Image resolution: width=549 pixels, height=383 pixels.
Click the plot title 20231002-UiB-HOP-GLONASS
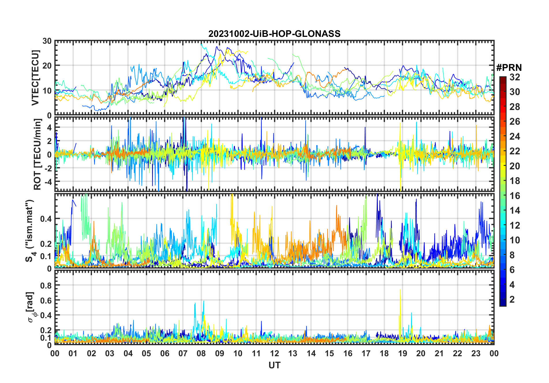pyautogui.click(x=274, y=34)
